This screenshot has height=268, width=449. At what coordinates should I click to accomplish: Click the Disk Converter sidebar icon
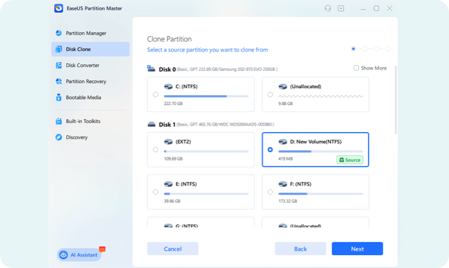(59, 65)
